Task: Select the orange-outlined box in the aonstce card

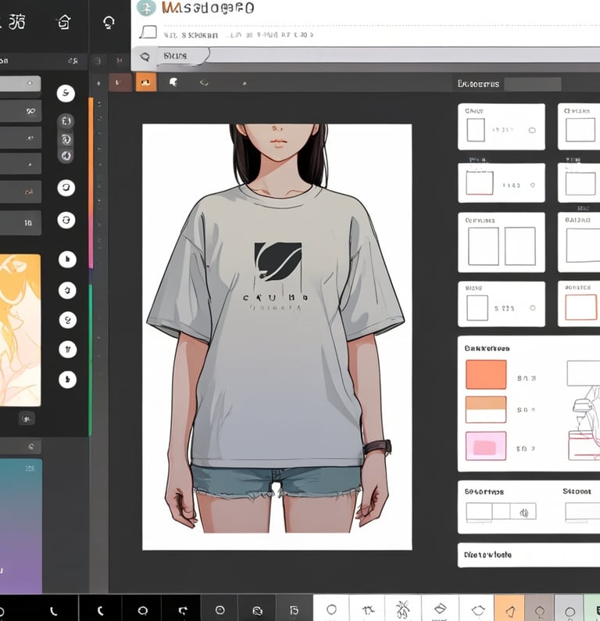Action: tap(581, 307)
